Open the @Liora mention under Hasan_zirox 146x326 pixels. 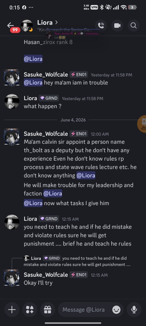tap(33, 59)
